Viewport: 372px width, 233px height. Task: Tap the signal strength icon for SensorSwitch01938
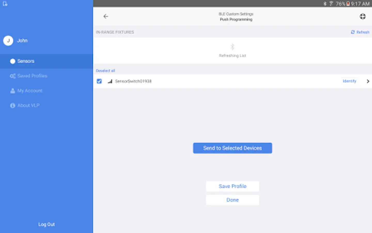tap(110, 81)
